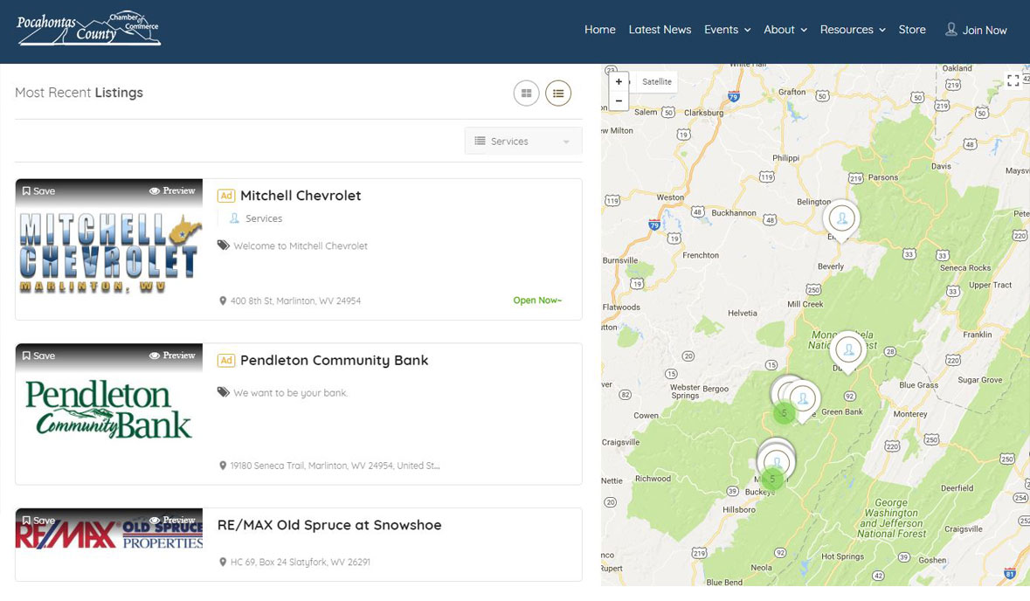Viewport: 1030px width, 601px height.
Task: Save the RE/MAX Old Spruce listing
Action: point(38,521)
